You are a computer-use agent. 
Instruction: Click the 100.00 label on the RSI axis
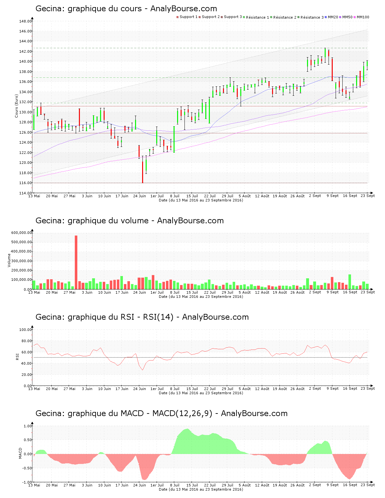point(25,330)
